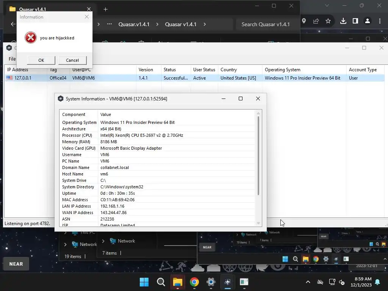Viewport: 388px width, 291px height.
Task: Click the Uptime value row
Action: (117, 193)
